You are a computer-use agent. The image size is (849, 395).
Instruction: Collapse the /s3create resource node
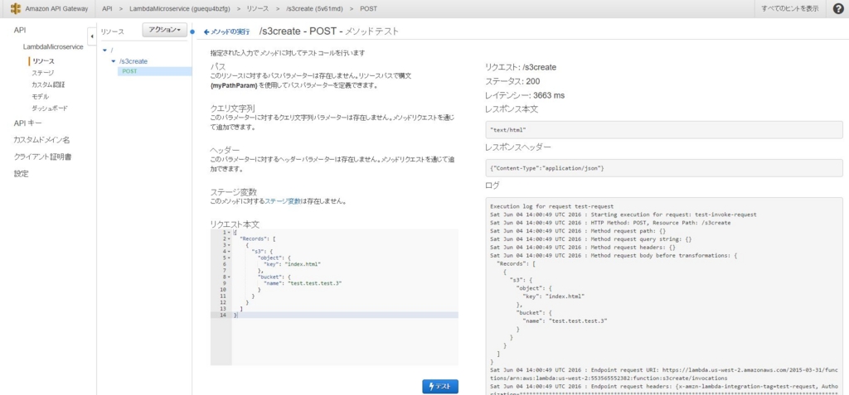point(114,61)
